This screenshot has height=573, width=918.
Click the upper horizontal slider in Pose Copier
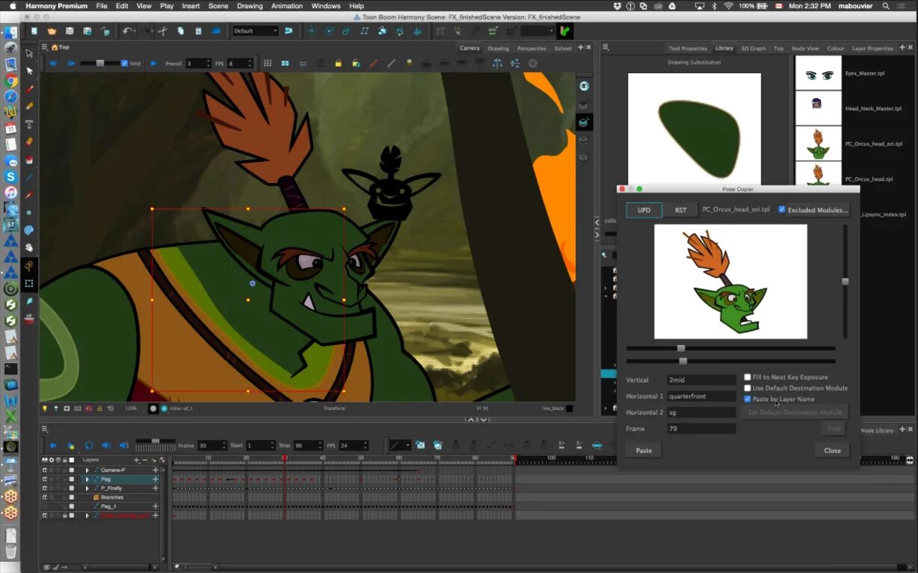click(x=730, y=348)
